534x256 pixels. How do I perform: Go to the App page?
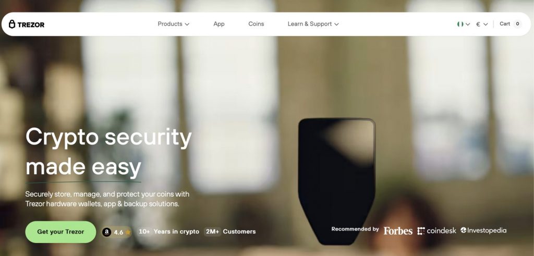219,24
